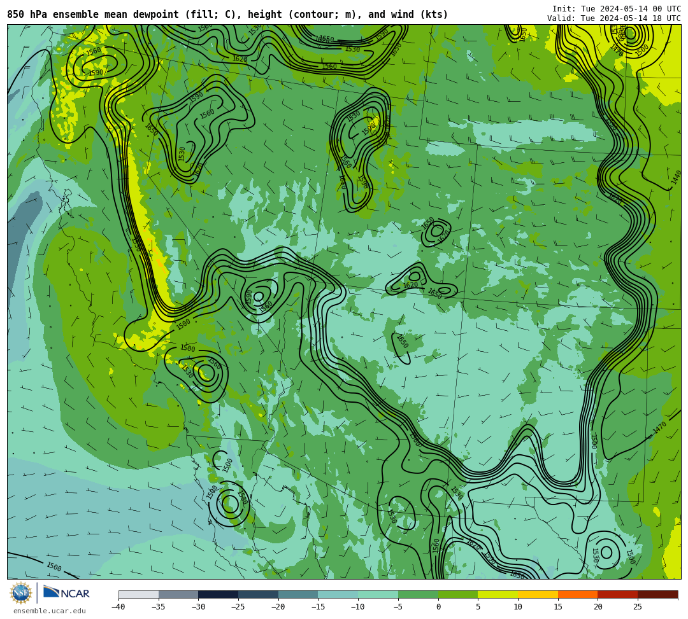The image size is (688, 619).
Task: Click the -10 colorbar tick label
Action: pyautogui.click(x=358, y=607)
